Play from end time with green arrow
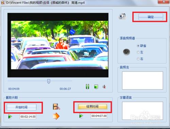This screenshot has height=129, width=170. (81, 116)
